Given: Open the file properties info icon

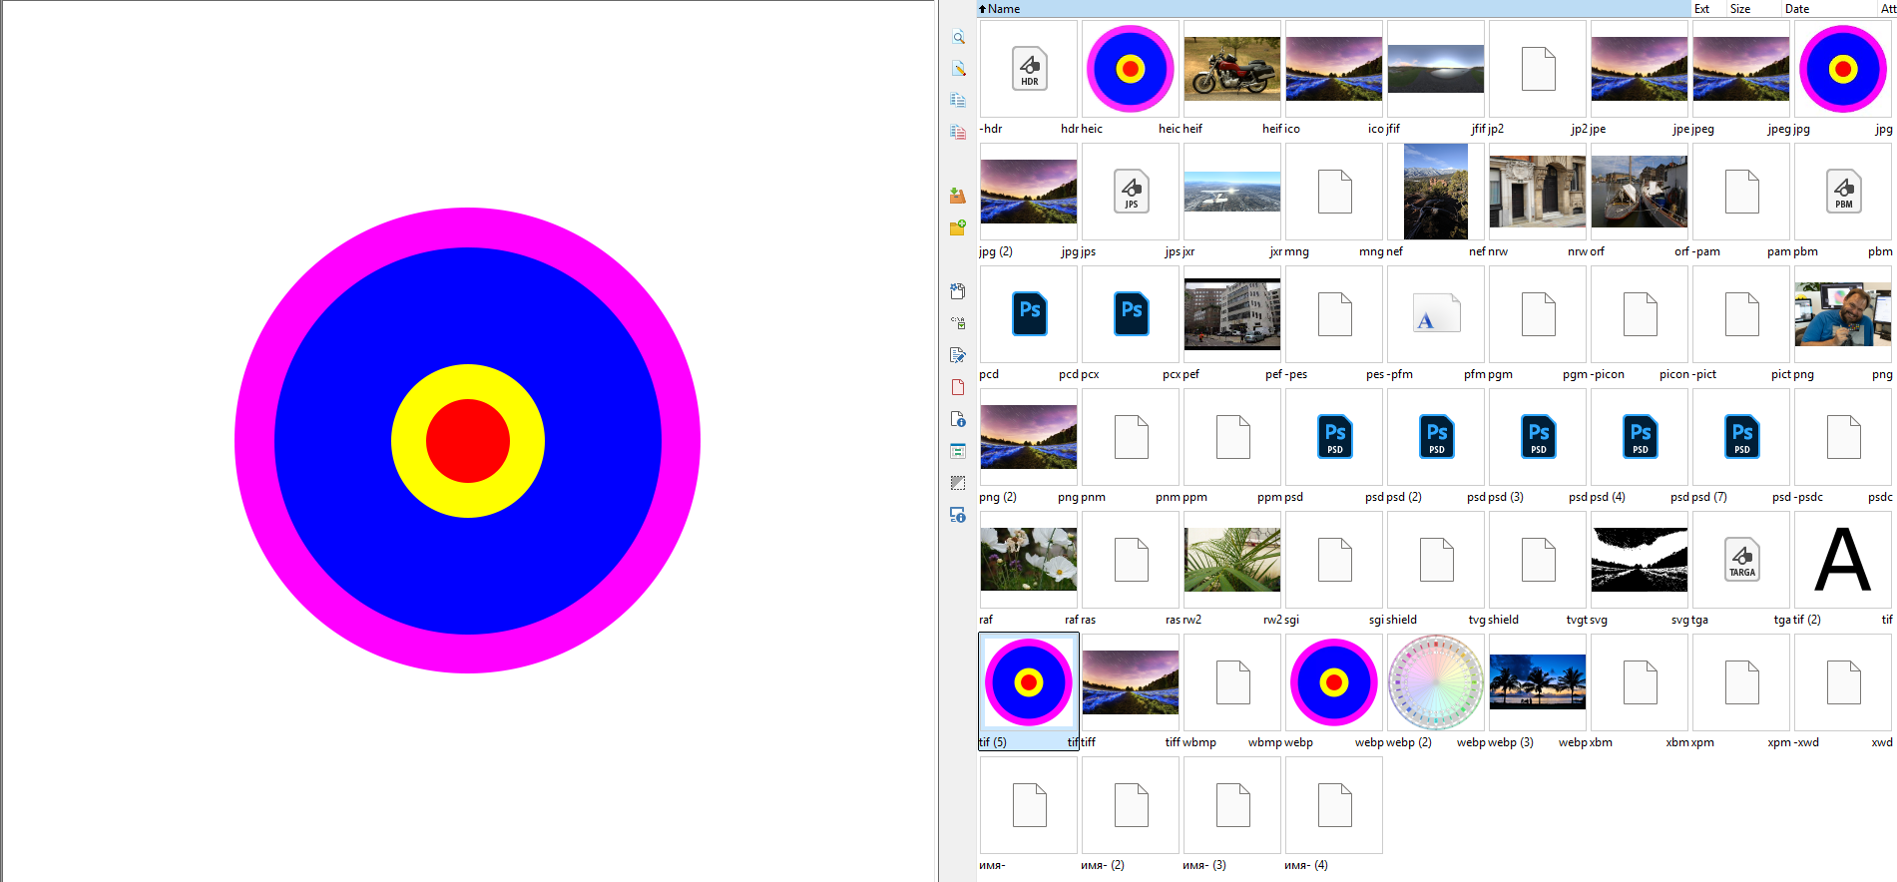Looking at the screenshot, I should [x=958, y=419].
